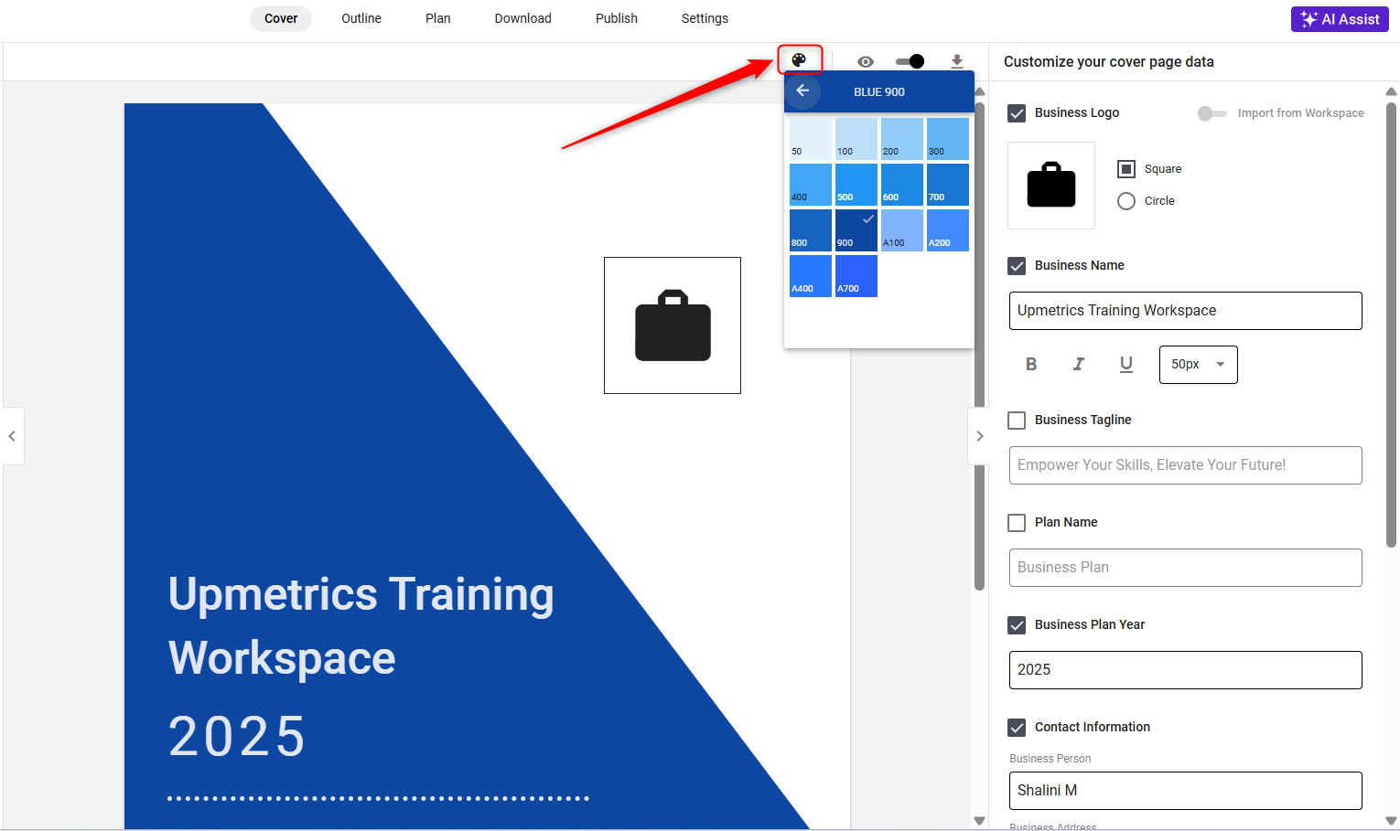Viewport: 1400px width, 831px height.
Task: Pick the Blue 50 swatch
Action: click(811, 138)
